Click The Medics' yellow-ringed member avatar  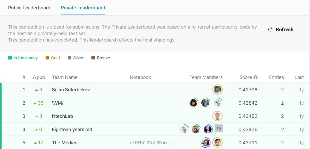(218, 143)
